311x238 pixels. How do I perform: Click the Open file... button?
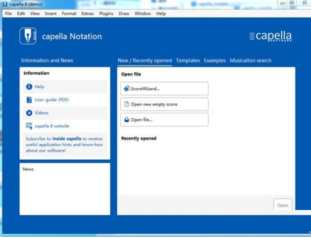point(164,120)
